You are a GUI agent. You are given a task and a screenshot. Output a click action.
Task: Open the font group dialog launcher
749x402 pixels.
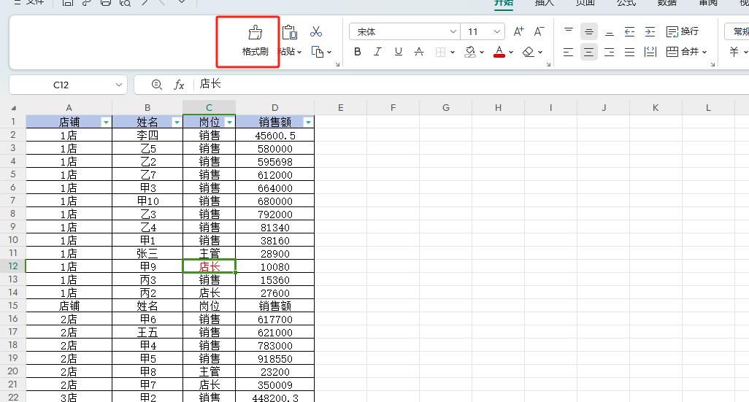click(x=548, y=64)
